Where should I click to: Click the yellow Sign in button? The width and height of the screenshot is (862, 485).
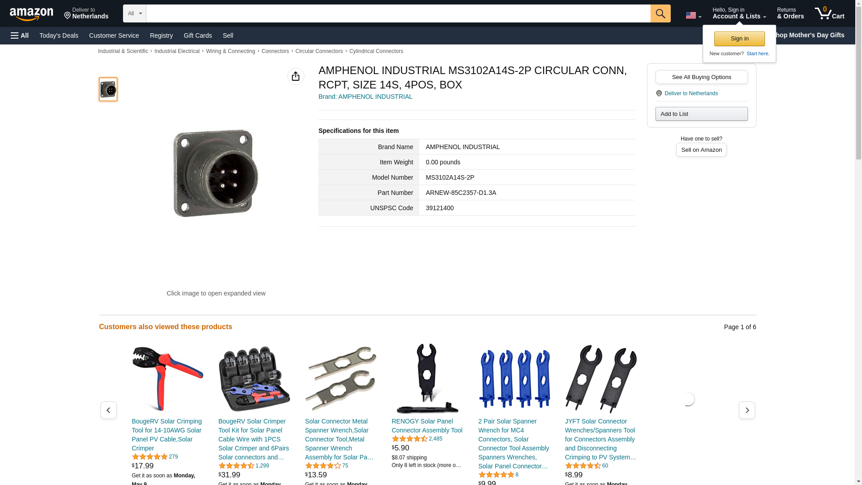[x=739, y=39]
